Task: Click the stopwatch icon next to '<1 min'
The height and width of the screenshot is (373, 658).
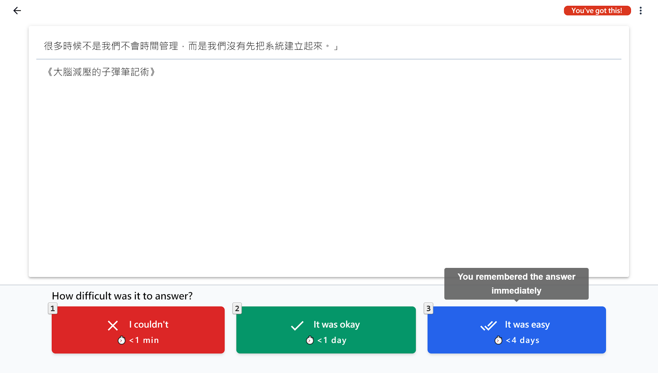Action: click(121, 340)
